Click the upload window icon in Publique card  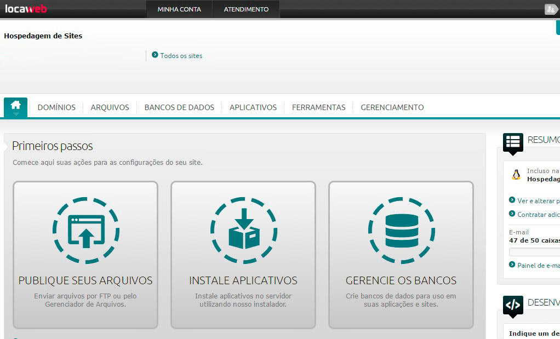point(86,231)
